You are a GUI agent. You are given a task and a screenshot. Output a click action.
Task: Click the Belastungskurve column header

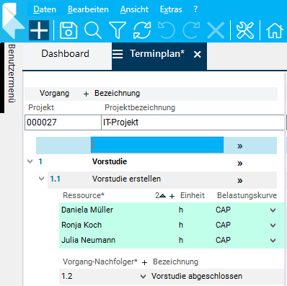click(x=247, y=195)
